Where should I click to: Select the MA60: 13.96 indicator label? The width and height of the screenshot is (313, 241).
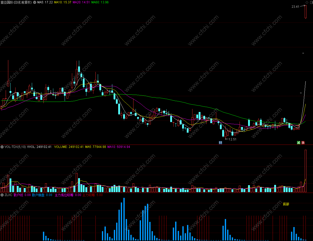click(100, 2)
